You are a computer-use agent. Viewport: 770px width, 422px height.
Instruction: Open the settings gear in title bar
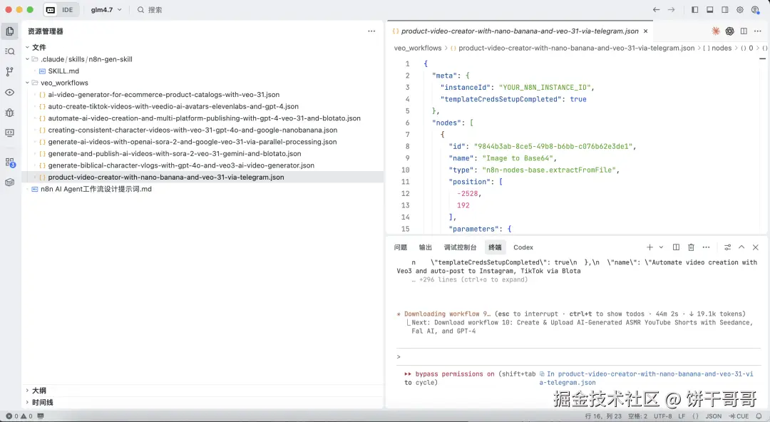(740, 10)
